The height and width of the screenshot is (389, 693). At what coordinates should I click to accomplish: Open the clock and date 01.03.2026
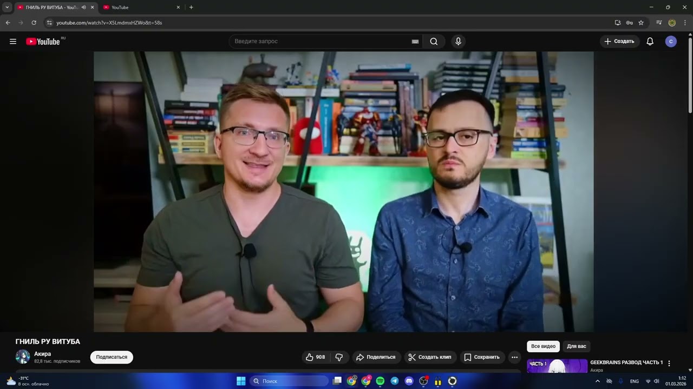pos(676,381)
